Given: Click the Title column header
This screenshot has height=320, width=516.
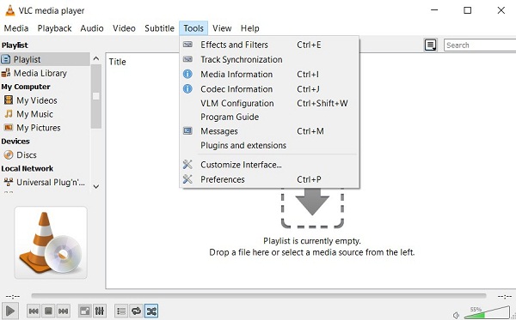Looking at the screenshot, I should pyautogui.click(x=118, y=62).
